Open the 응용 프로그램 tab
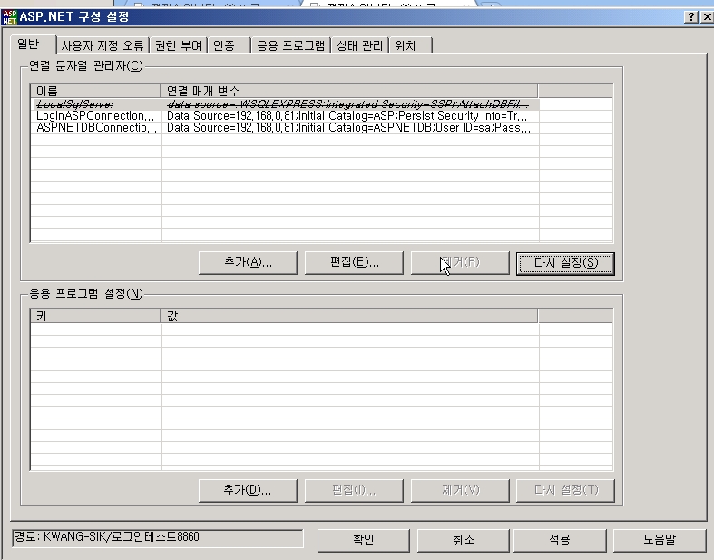The height and width of the screenshot is (560, 714). 291,45
